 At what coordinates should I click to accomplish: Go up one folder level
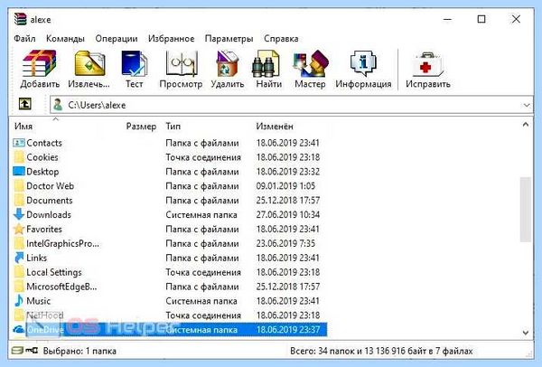tap(25, 104)
